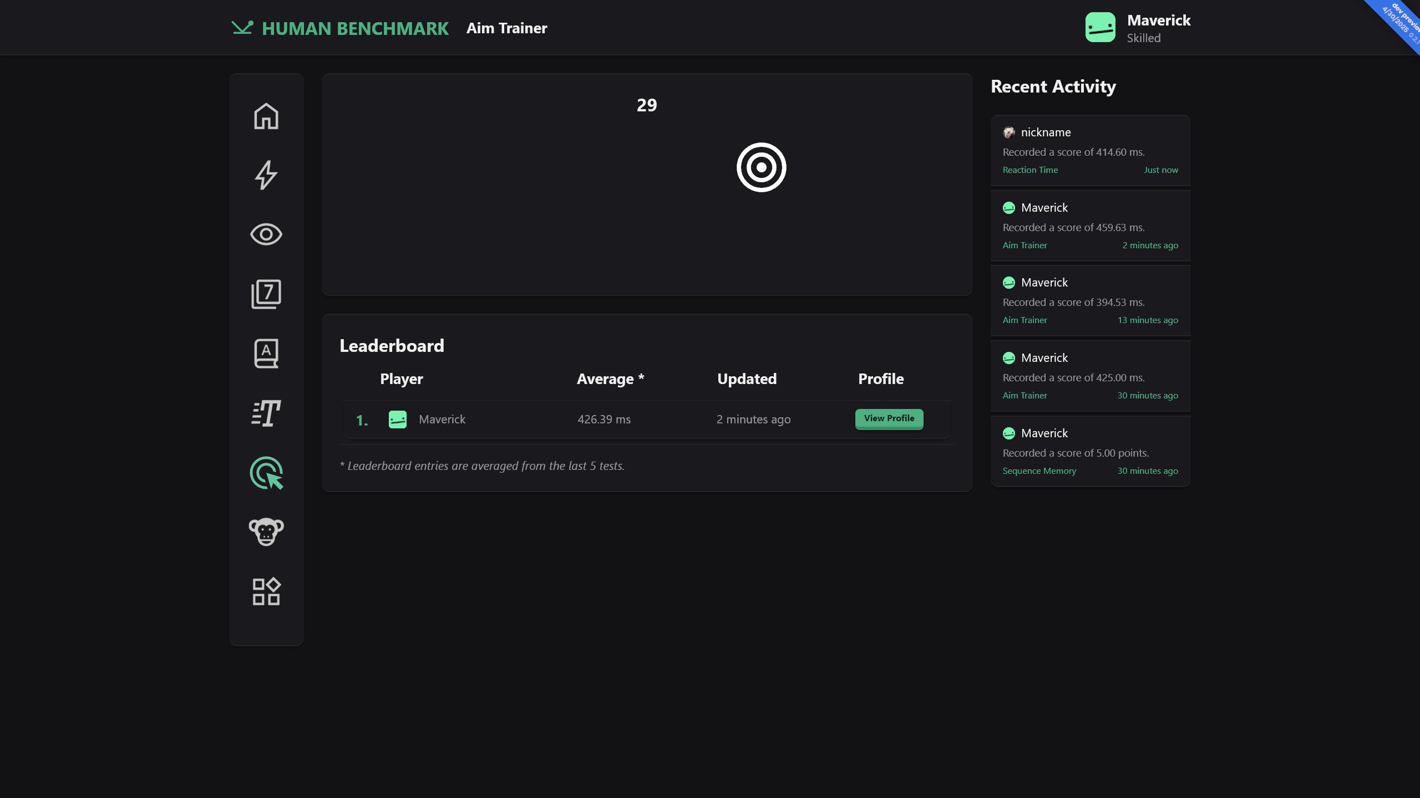1420x798 pixels.
Task: Open Maverick's avatar in the top header
Action: click(1100, 27)
